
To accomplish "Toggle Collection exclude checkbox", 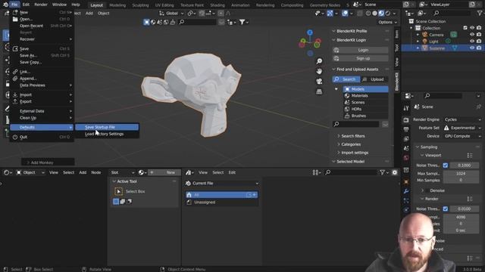I will [x=465, y=28].
